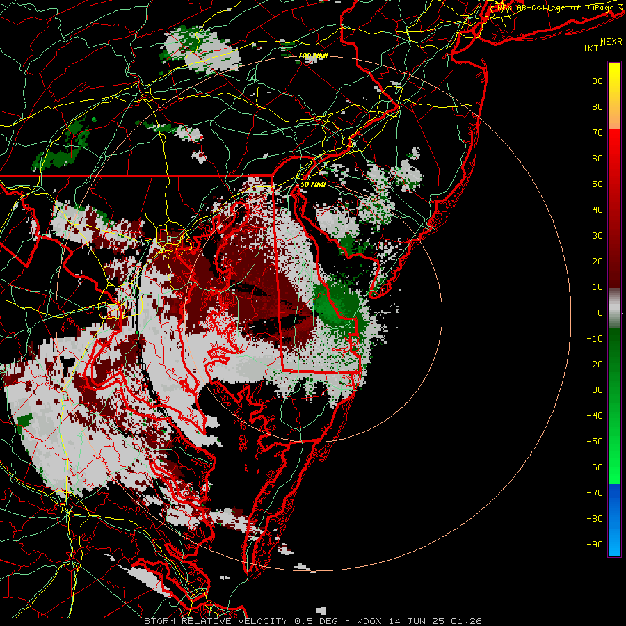Click the -10 value on the velocity scale
Image resolution: width=626 pixels, height=626 pixels.
tap(595, 339)
